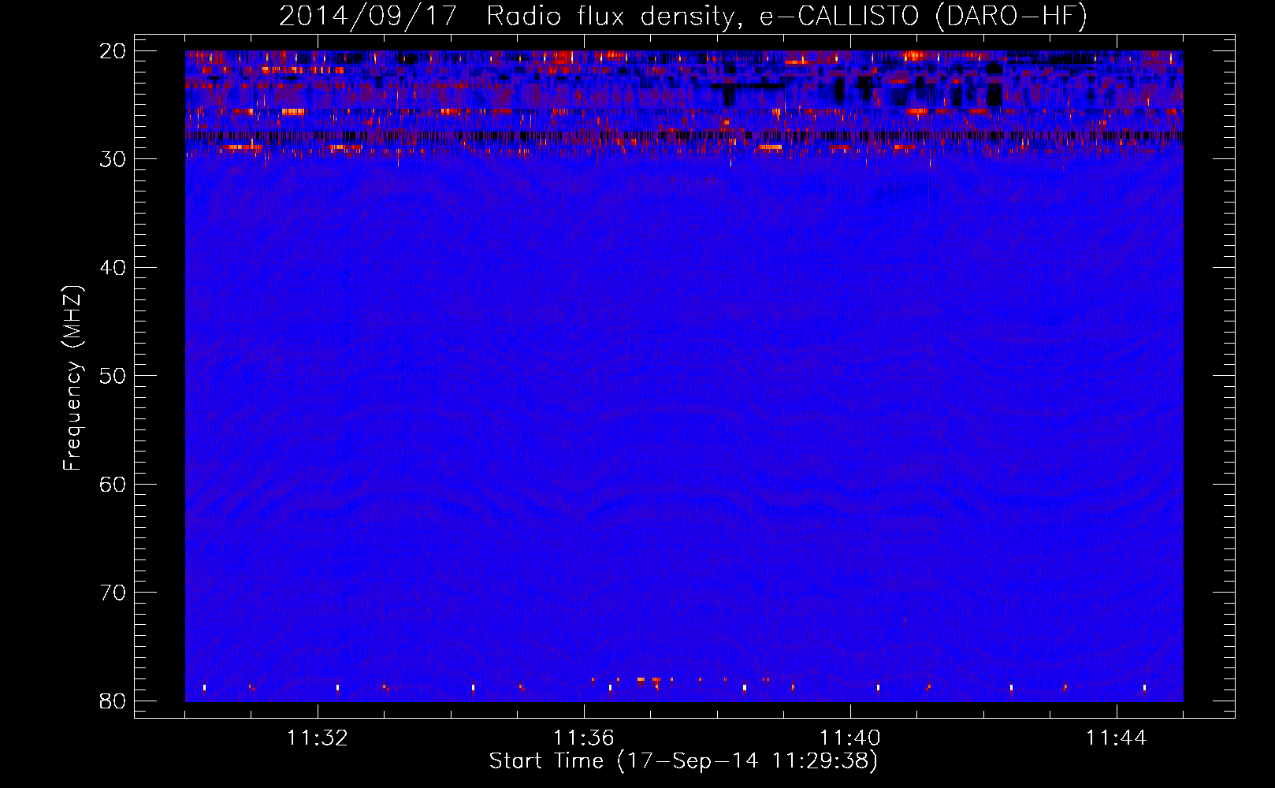Viewport: 1275px width, 788px height.
Task: Click the 70 MHz frequency tick label
Action: click(x=113, y=593)
